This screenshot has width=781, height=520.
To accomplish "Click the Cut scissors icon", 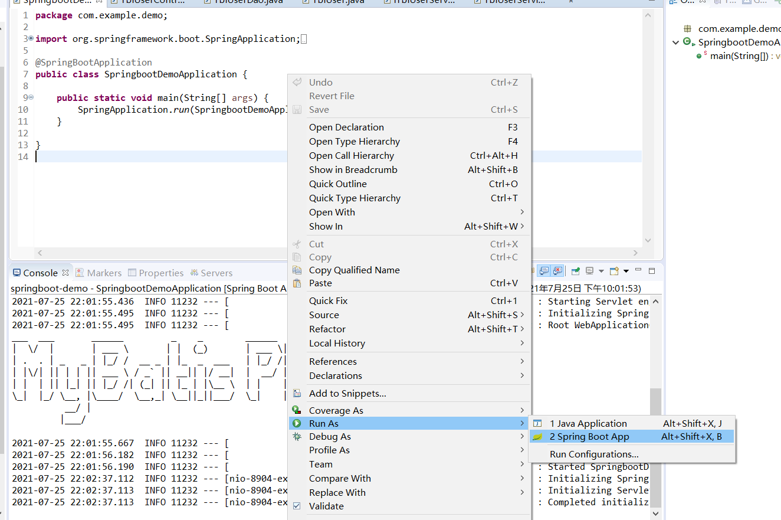I will tap(297, 244).
